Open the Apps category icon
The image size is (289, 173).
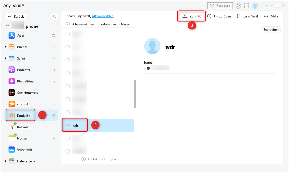click(x=12, y=35)
